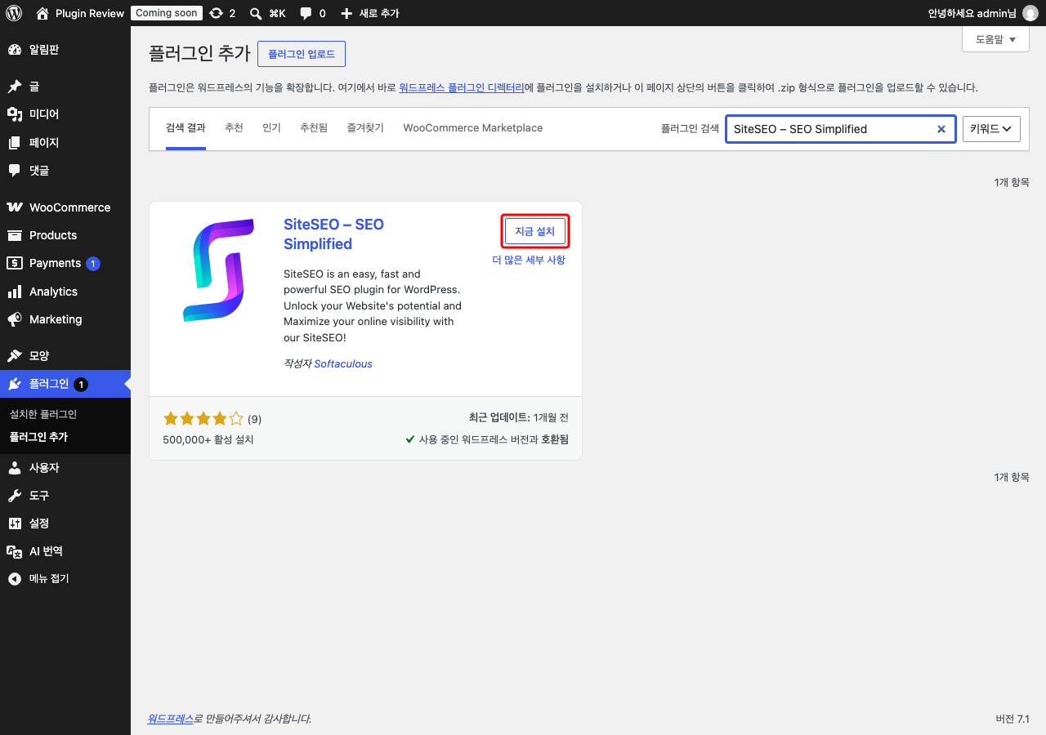Click the Products box icon
The width and height of the screenshot is (1046, 735).
click(x=15, y=235)
